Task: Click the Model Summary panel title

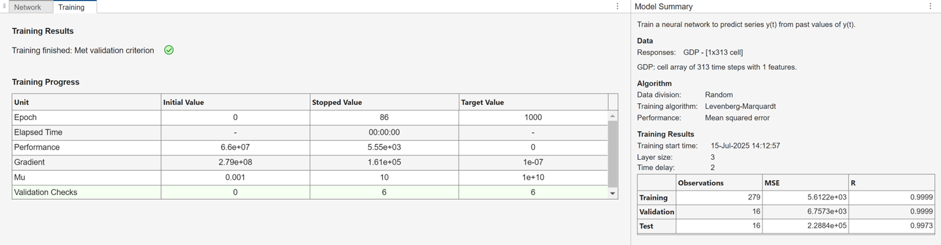Action: coord(664,7)
